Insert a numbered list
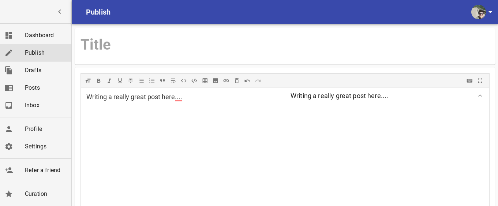498x206 pixels. click(152, 81)
